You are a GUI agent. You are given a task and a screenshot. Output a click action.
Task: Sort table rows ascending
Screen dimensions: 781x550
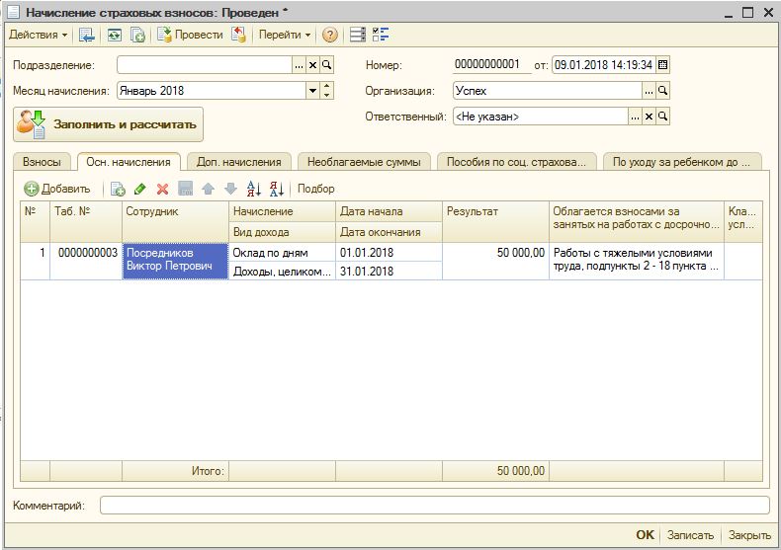(253, 189)
